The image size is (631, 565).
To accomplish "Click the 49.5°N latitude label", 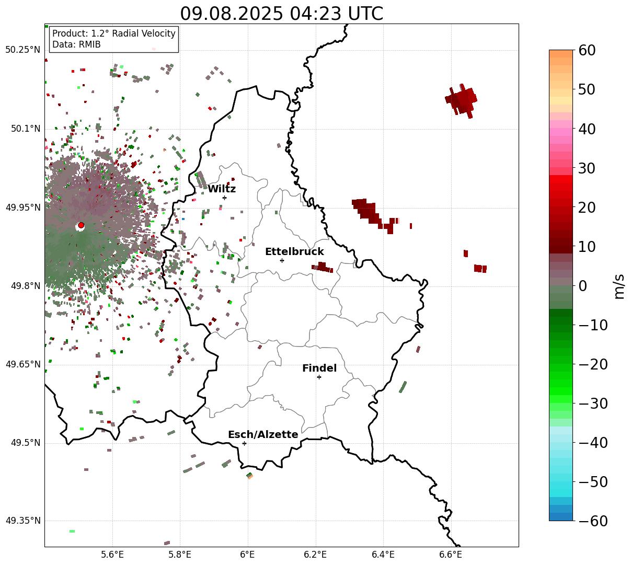I will pyautogui.click(x=25, y=443).
